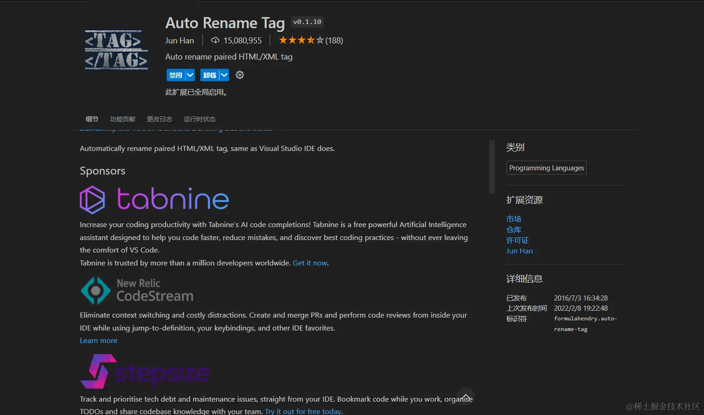Viewport: 704px width, 415px height.
Task: Open the 更改日志 tab
Action: [x=160, y=119]
